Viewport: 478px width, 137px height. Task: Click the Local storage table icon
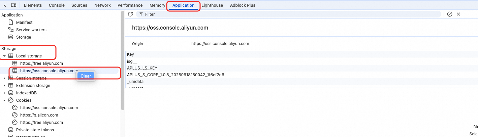11,56
